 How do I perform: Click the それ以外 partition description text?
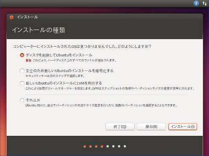pyautogui.click(x=101, y=105)
